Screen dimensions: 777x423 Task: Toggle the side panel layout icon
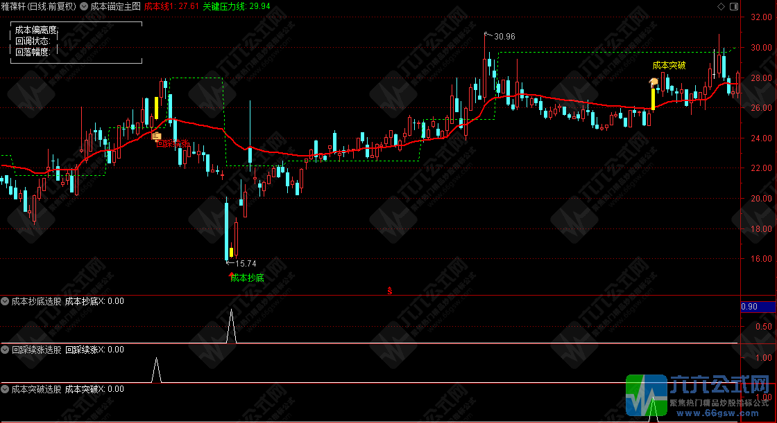tap(734, 6)
